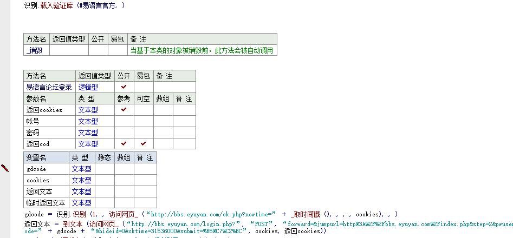
Task: Select the cookies variable name cell
Action: [46, 180]
